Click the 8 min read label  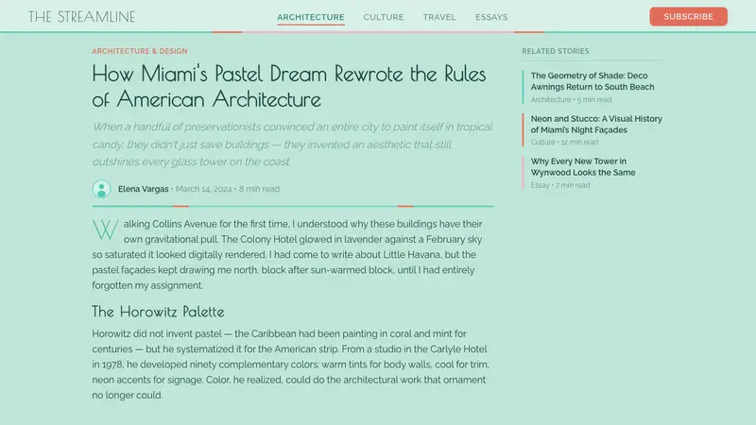point(259,189)
